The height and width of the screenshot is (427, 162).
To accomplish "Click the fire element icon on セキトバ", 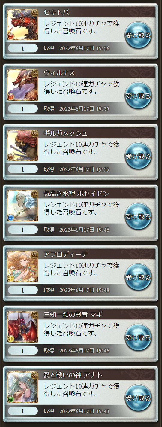I will click(11, 37).
